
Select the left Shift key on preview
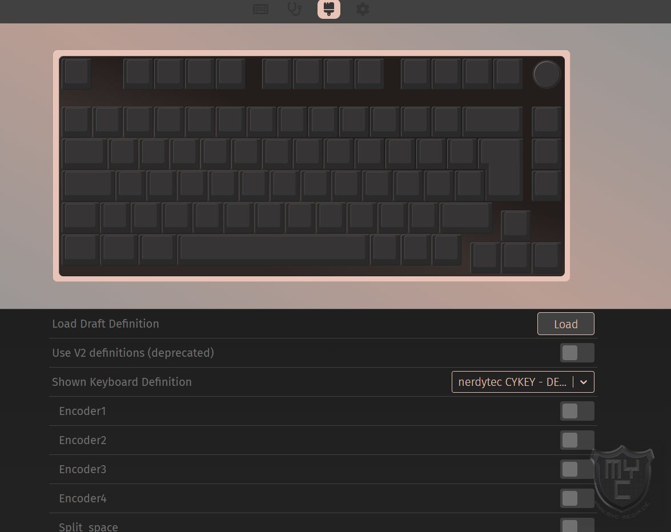click(80, 217)
